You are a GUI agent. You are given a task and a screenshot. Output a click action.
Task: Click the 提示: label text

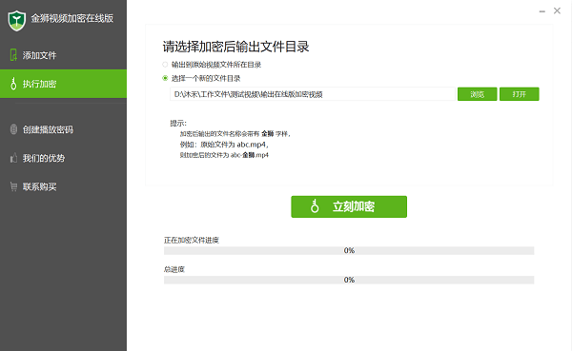point(178,123)
